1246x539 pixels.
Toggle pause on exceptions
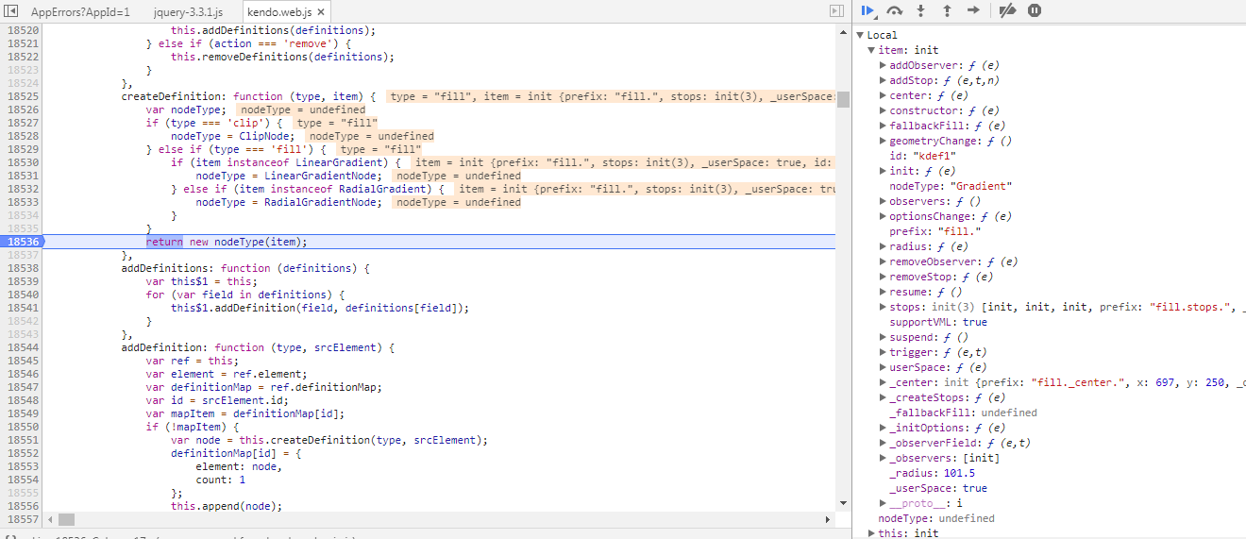point(1035,10)
